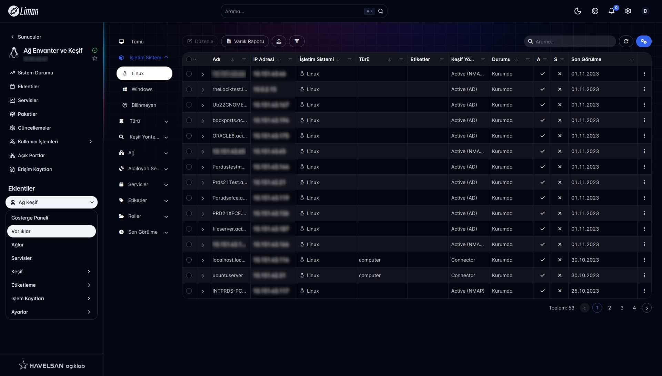662x376 pixels.
Task: Expand row details for localhost.loc...
Action: [203, 260]
